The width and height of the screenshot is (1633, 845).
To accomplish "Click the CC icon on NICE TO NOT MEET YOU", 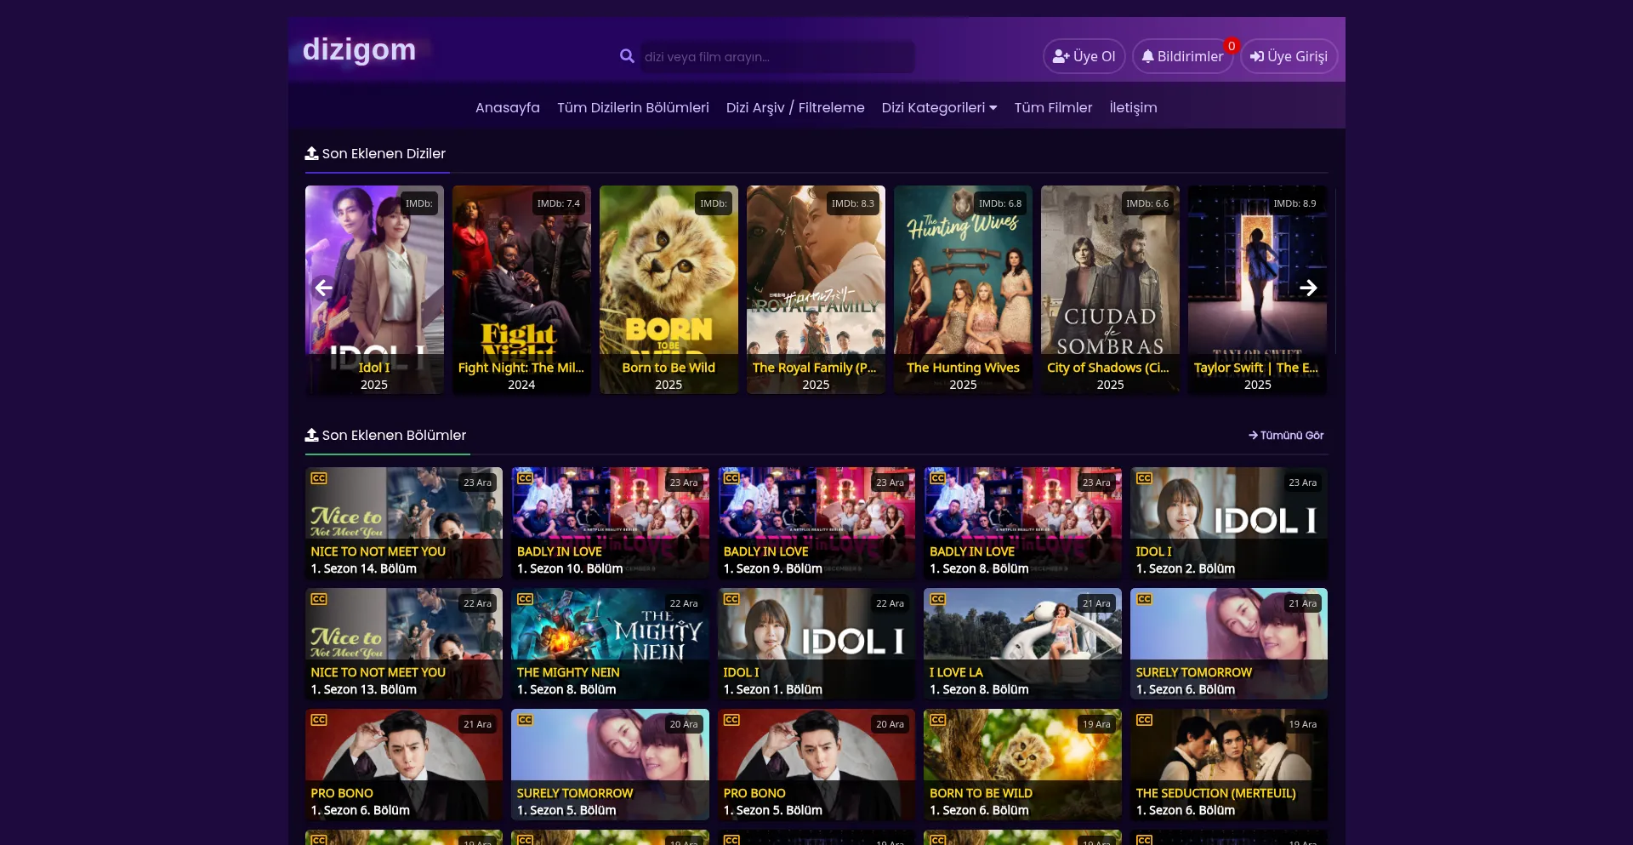I will click(321, 478).
